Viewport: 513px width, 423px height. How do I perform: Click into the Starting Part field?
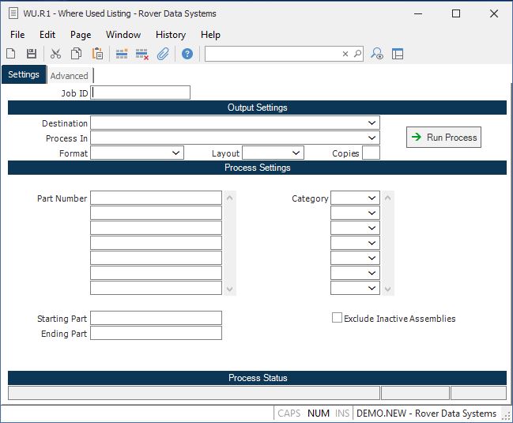[156, 319]
